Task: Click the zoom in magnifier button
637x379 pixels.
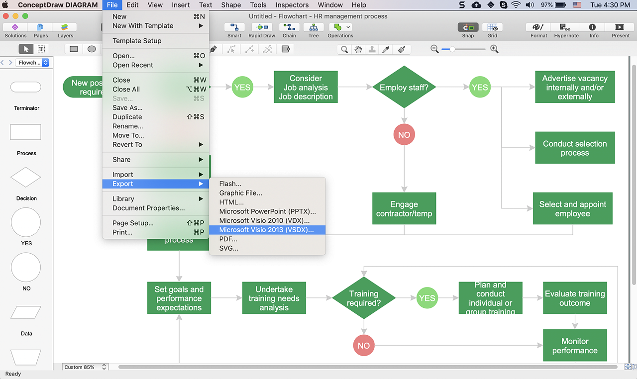Action: click(494, 49)
